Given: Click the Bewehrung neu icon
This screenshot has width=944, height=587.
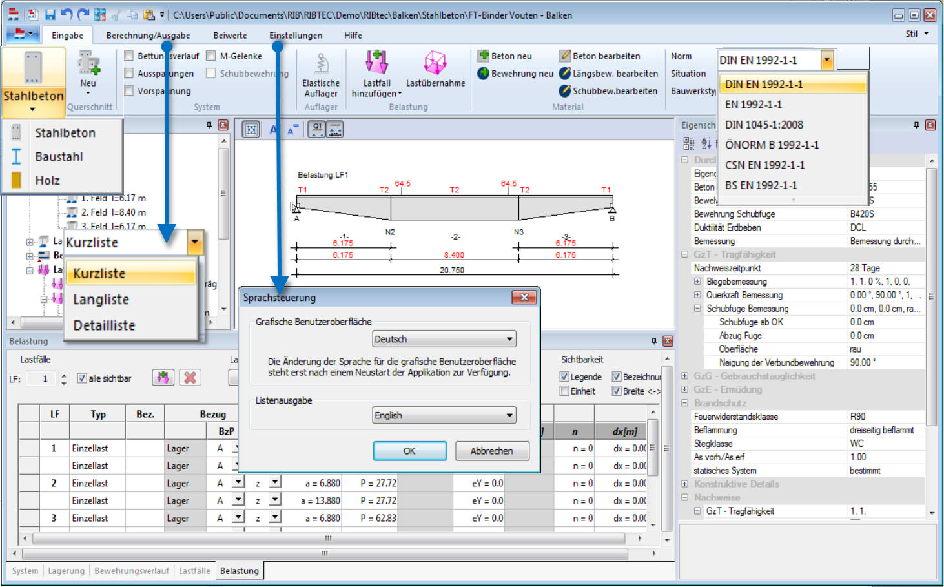Looking at the screenshot, I should point(484,73).
